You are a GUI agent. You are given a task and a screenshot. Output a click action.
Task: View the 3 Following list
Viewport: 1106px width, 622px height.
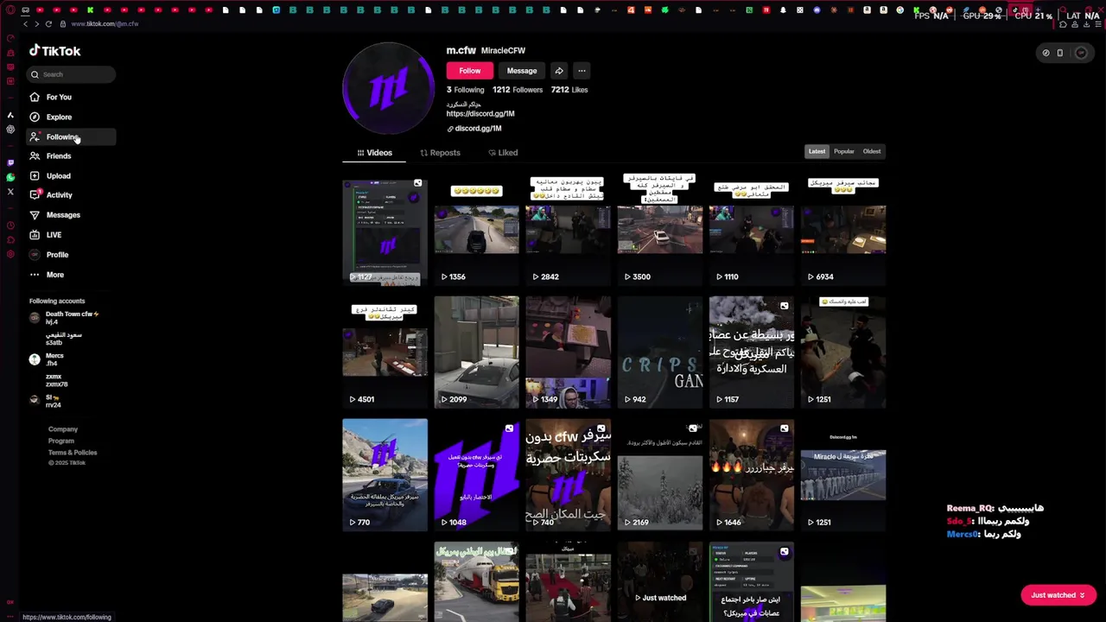466,90
